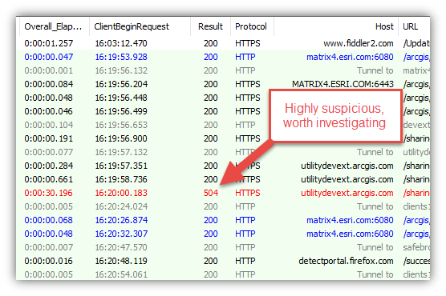Select utilitydevext.arcgis.com host at 16:19:57.351
This screenshot has width=446, height=296.
tap(347, 166)
